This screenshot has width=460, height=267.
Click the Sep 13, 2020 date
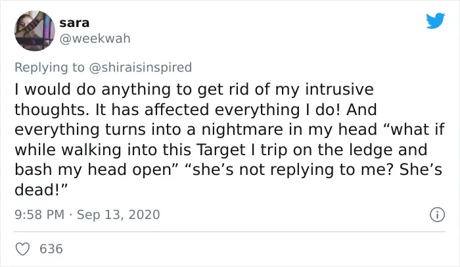[118, 214]
